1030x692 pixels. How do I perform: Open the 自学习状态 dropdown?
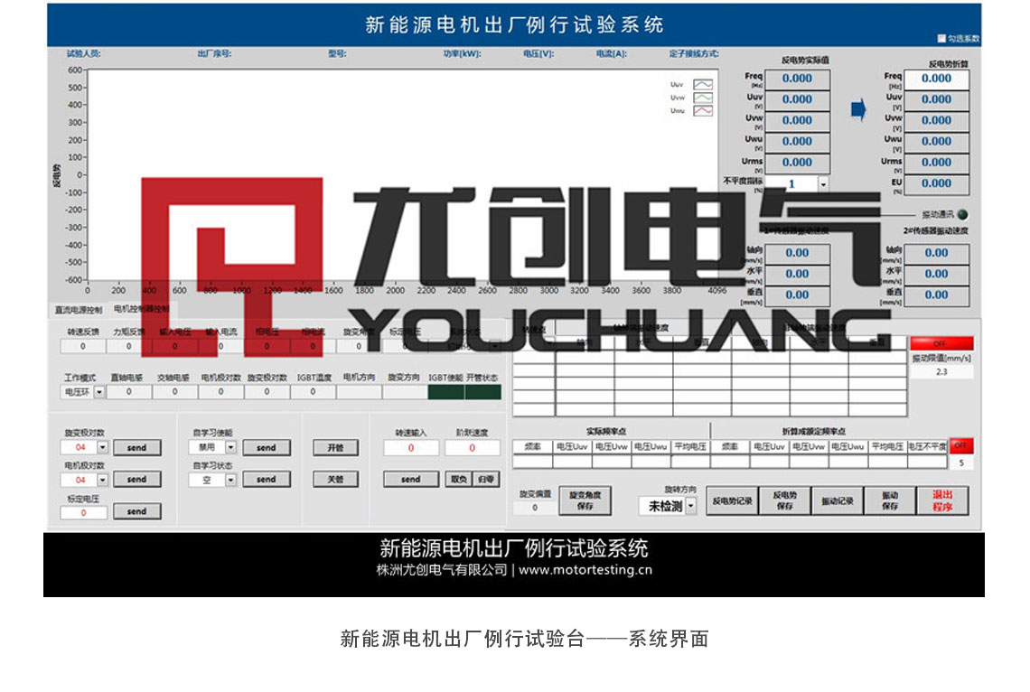pos(230,480)
